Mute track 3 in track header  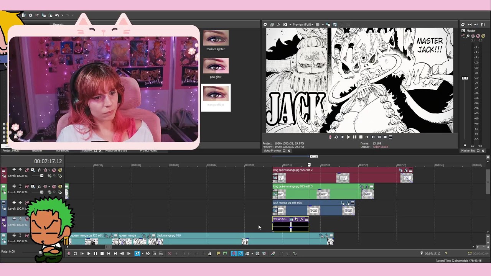[54, 186]
